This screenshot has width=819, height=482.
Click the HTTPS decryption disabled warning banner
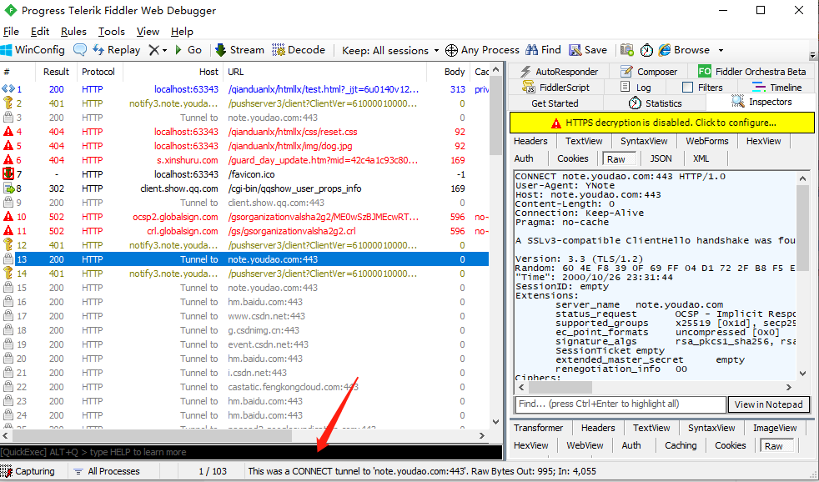(x=661, y=123)
